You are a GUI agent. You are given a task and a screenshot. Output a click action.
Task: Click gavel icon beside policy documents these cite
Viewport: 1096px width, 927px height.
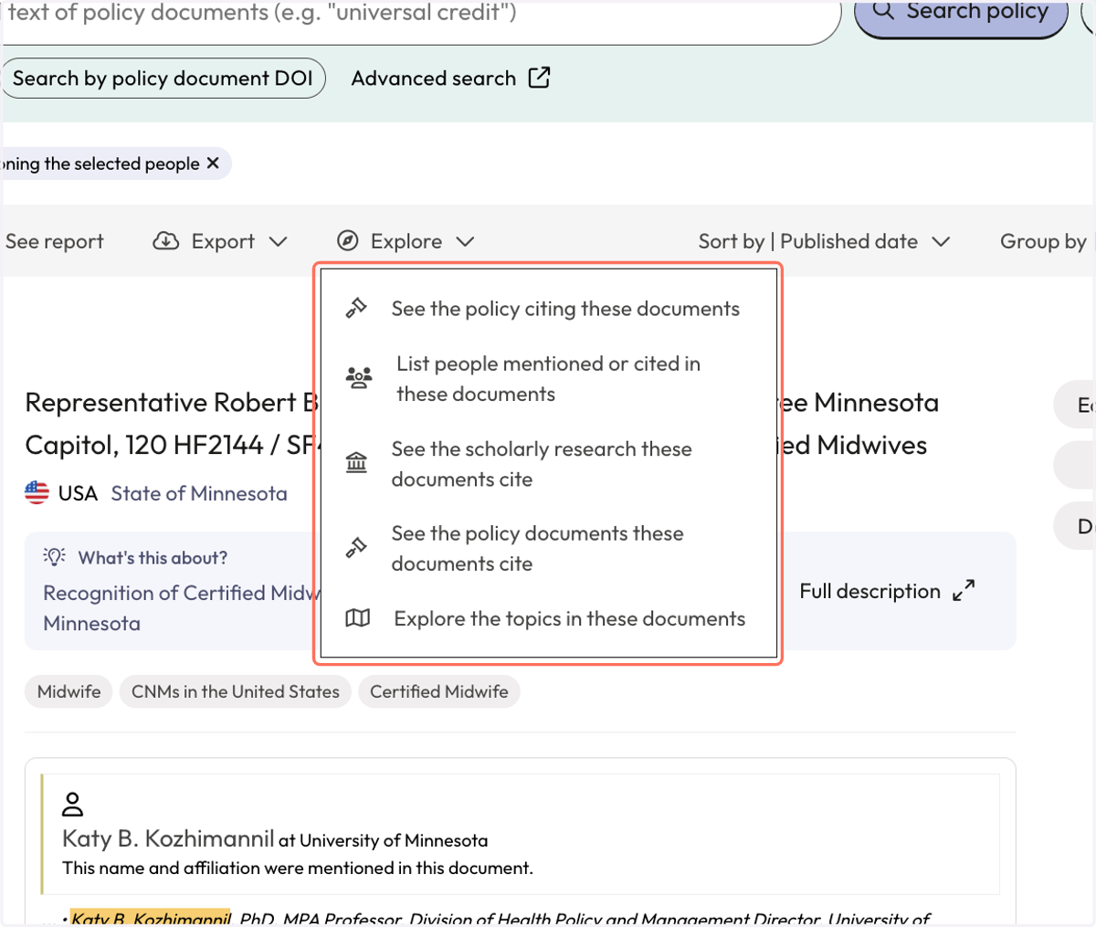click(x=356, y=547)
